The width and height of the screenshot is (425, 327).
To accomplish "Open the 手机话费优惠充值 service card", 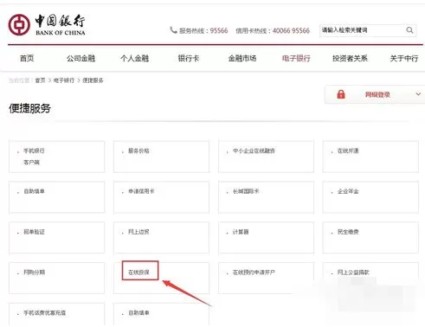I will click(x=57, y=314).
